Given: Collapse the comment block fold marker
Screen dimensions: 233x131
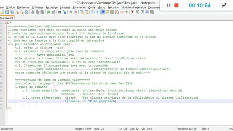Looking at the screenshot, I should 7,23.
